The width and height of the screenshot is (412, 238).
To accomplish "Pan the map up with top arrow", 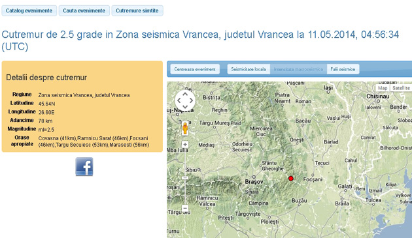I will (x=185, y=94).
